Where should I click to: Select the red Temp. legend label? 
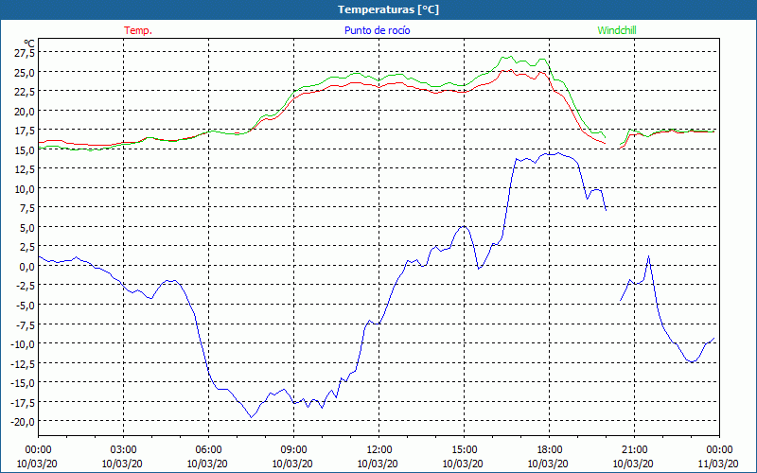coord(138,30)
